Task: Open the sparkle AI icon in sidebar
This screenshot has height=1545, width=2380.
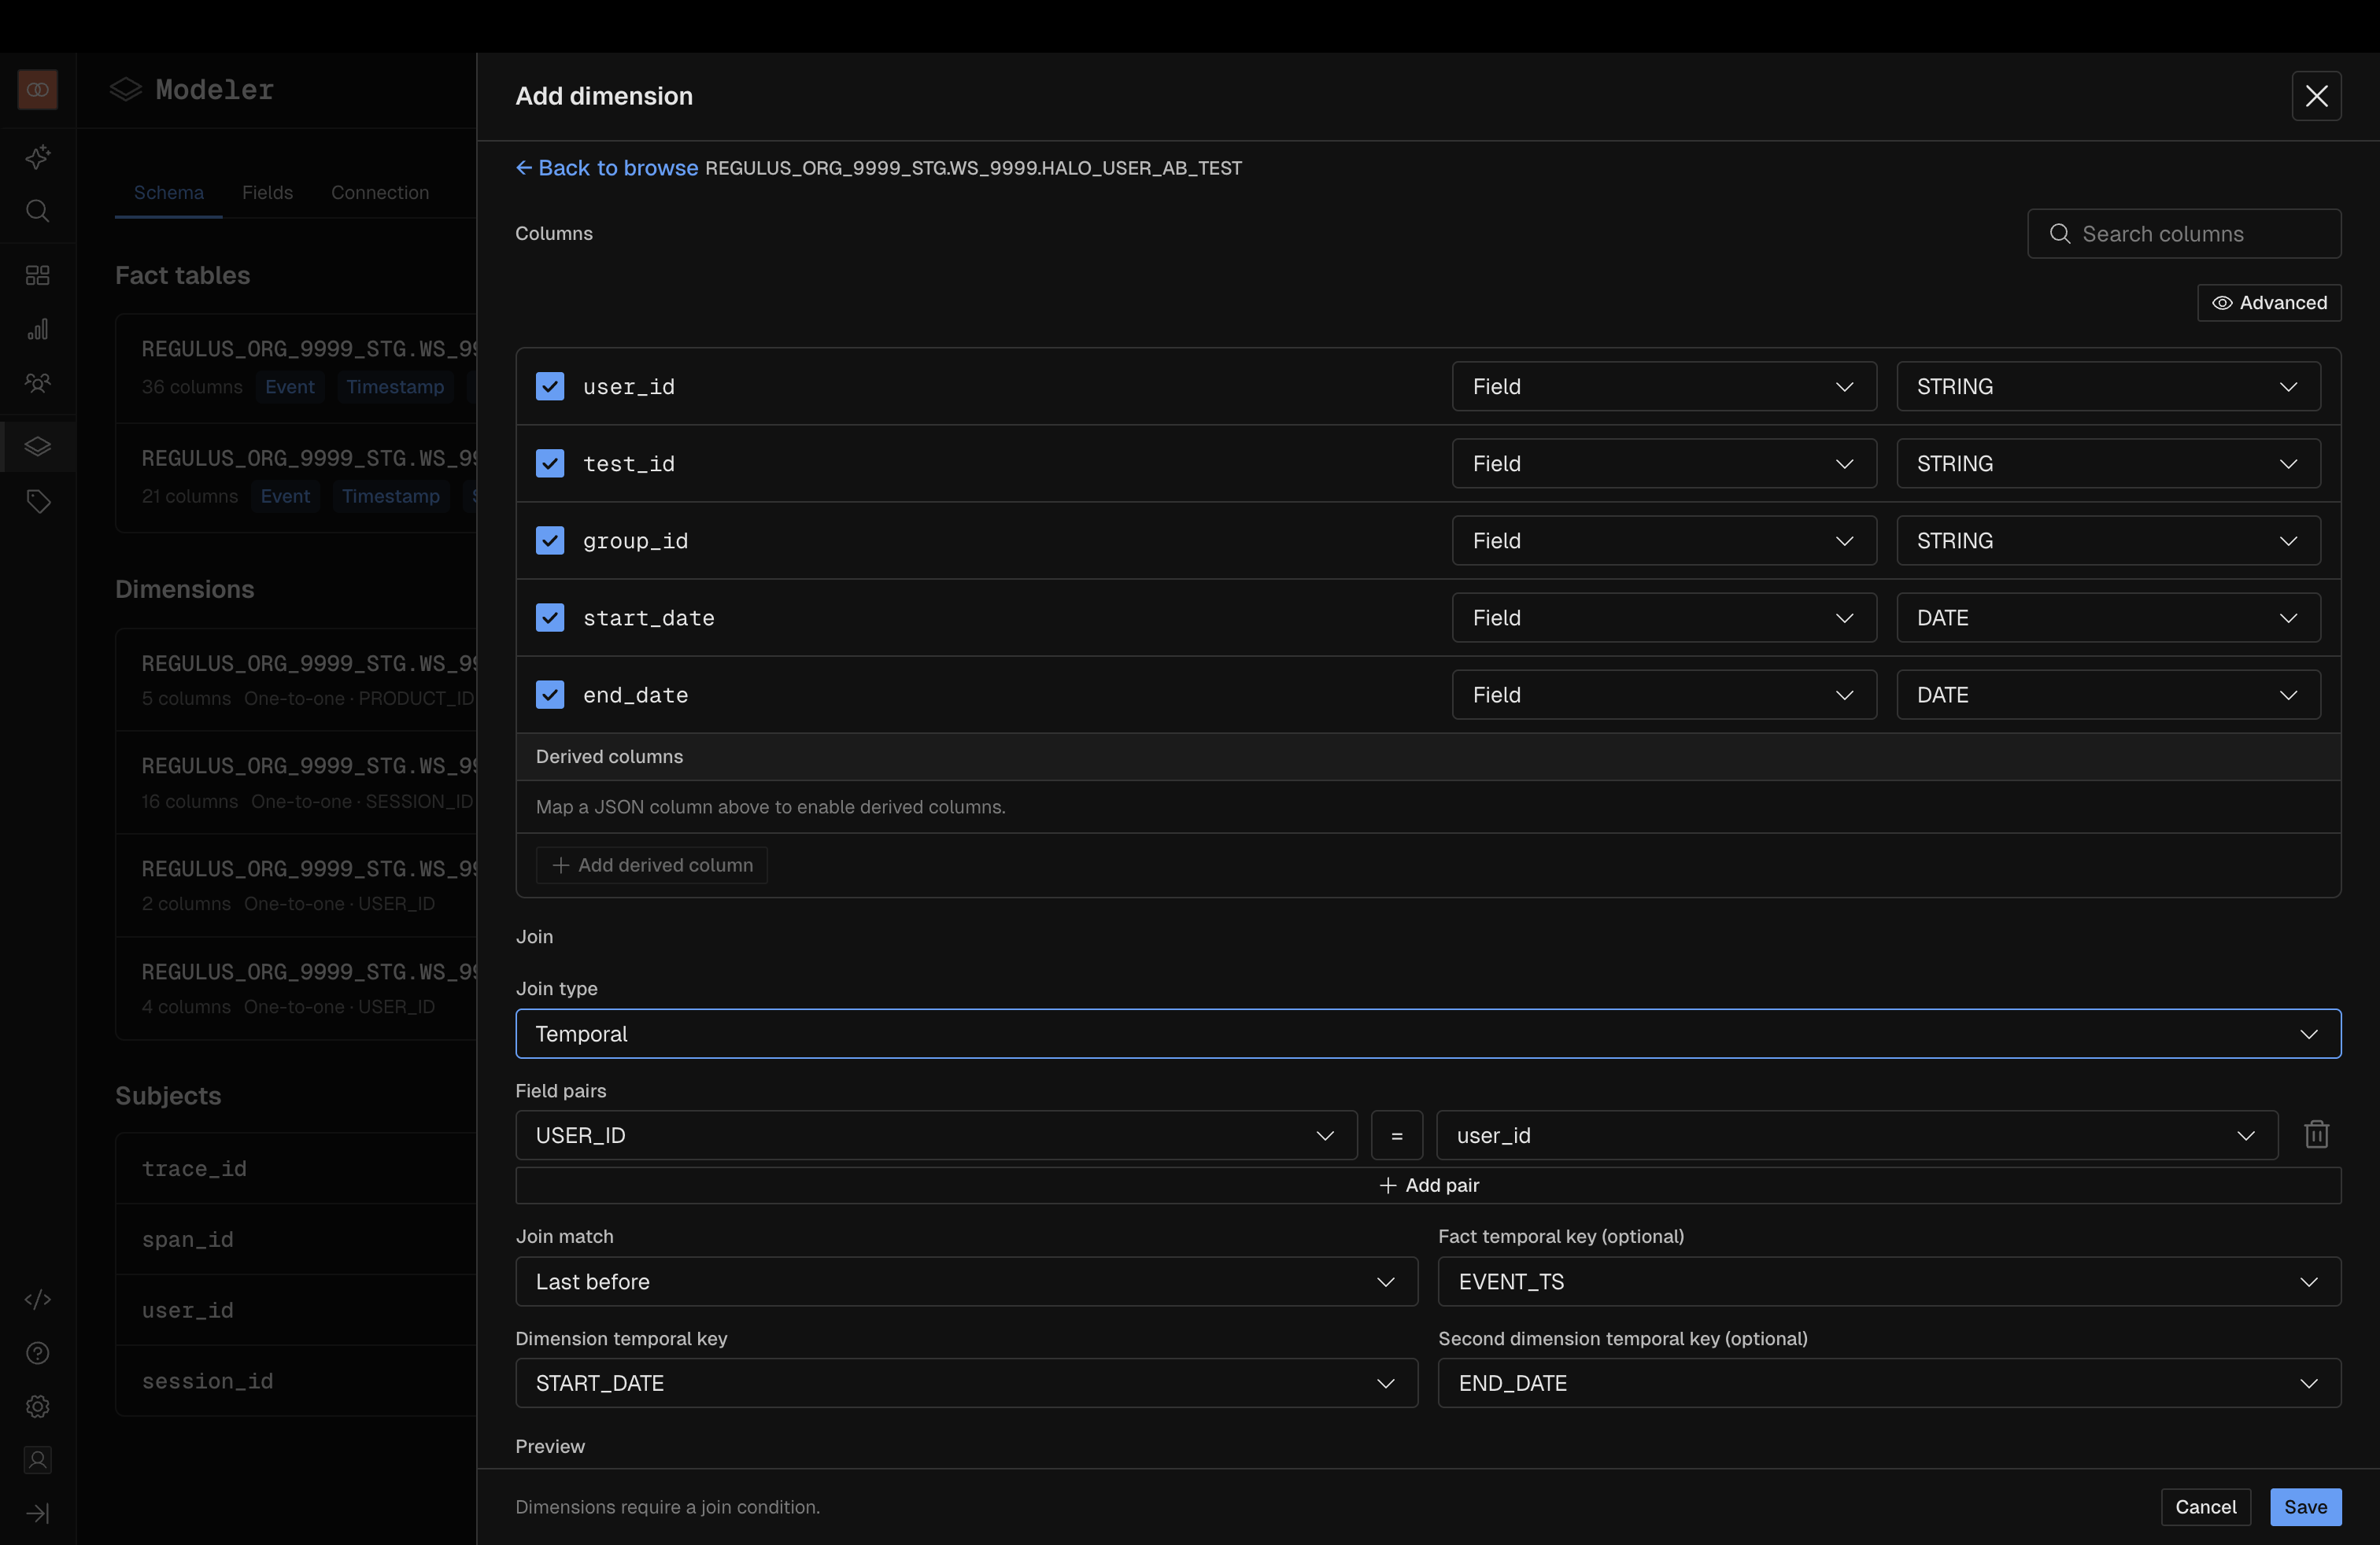Action: (38, 157)
